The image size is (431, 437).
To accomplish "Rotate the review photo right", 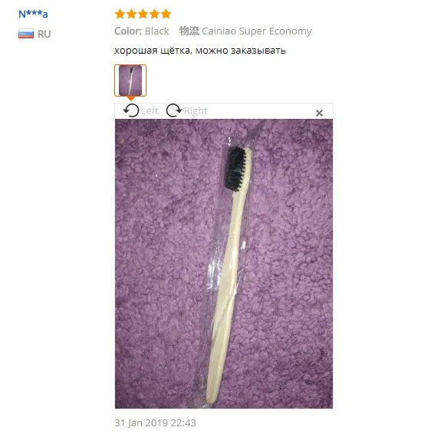I will click(x=174, y=110).
